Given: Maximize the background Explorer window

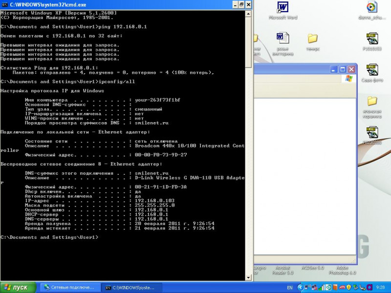Looking at the screenshot, I should pyautogui.click(x=343, y=69).
